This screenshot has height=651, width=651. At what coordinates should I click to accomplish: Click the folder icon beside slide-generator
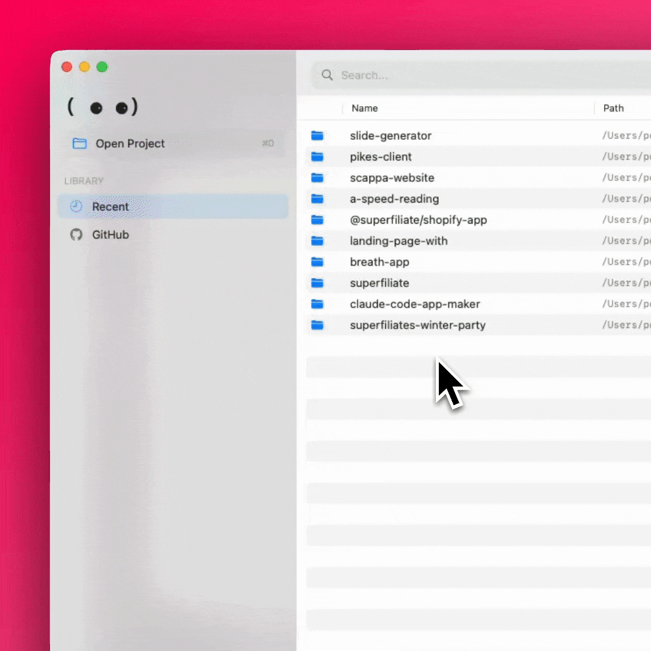pyautogui.click(x=318, y=136)
